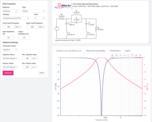
Task: Click the Compute button
Action: click(x=8, y=73)
